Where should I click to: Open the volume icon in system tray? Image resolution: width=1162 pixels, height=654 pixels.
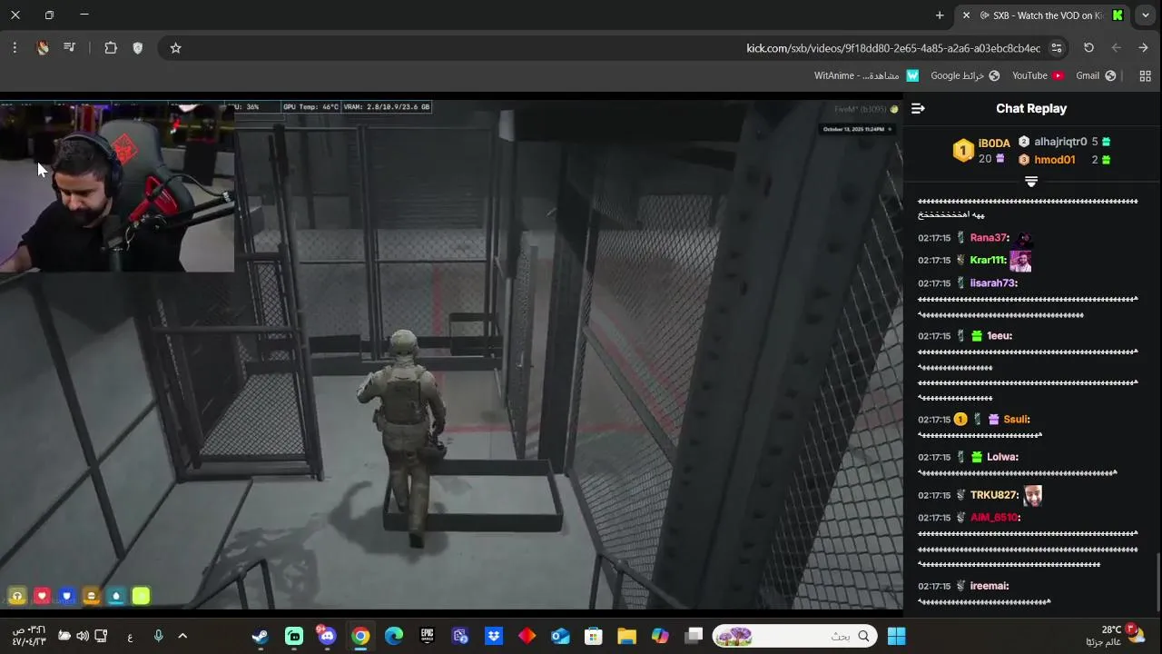pyautogui.click(x=83, y=636)
